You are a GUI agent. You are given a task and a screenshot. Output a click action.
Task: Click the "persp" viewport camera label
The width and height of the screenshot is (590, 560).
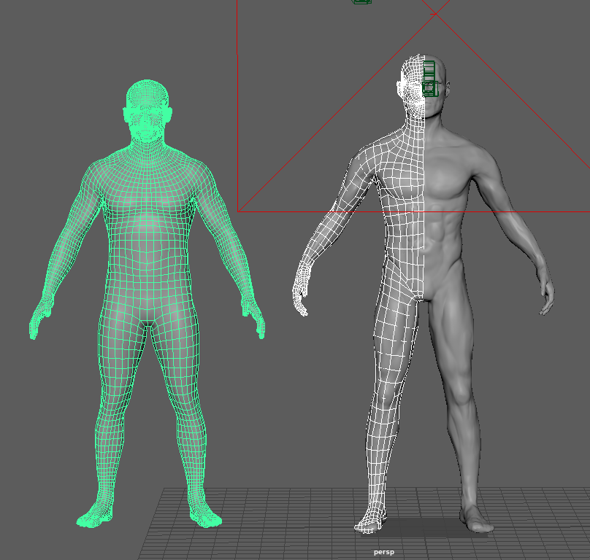point(384,552)
